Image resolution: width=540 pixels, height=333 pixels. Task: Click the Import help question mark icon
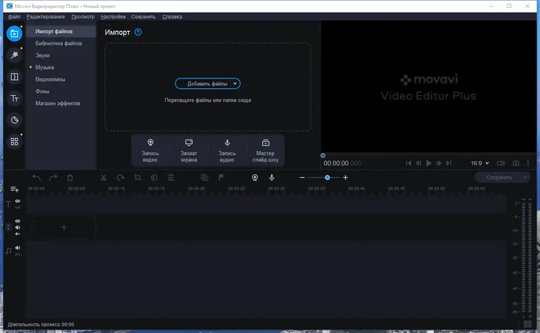pyautogui.click(x=138, y=32)
